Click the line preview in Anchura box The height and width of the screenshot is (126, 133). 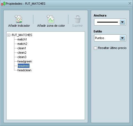pyautogui.click(x=107, y=22)
